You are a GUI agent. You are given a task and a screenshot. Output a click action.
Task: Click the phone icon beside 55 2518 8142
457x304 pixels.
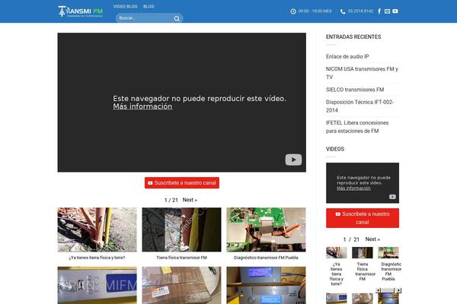pyautogui.click(x=343, y=11)
